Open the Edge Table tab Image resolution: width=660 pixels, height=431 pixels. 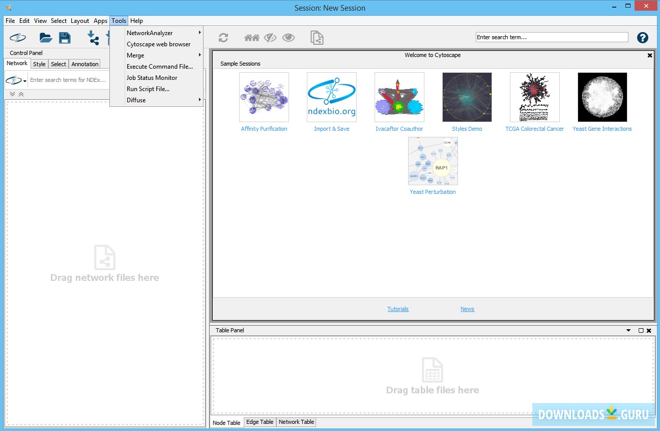tap(260, 422)
